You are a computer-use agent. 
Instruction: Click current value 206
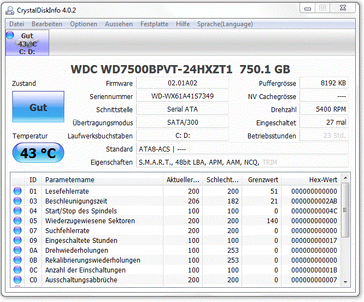193,201
